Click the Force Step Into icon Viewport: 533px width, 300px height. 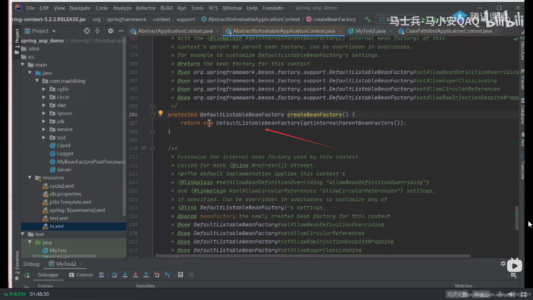(x=135, y=275)
